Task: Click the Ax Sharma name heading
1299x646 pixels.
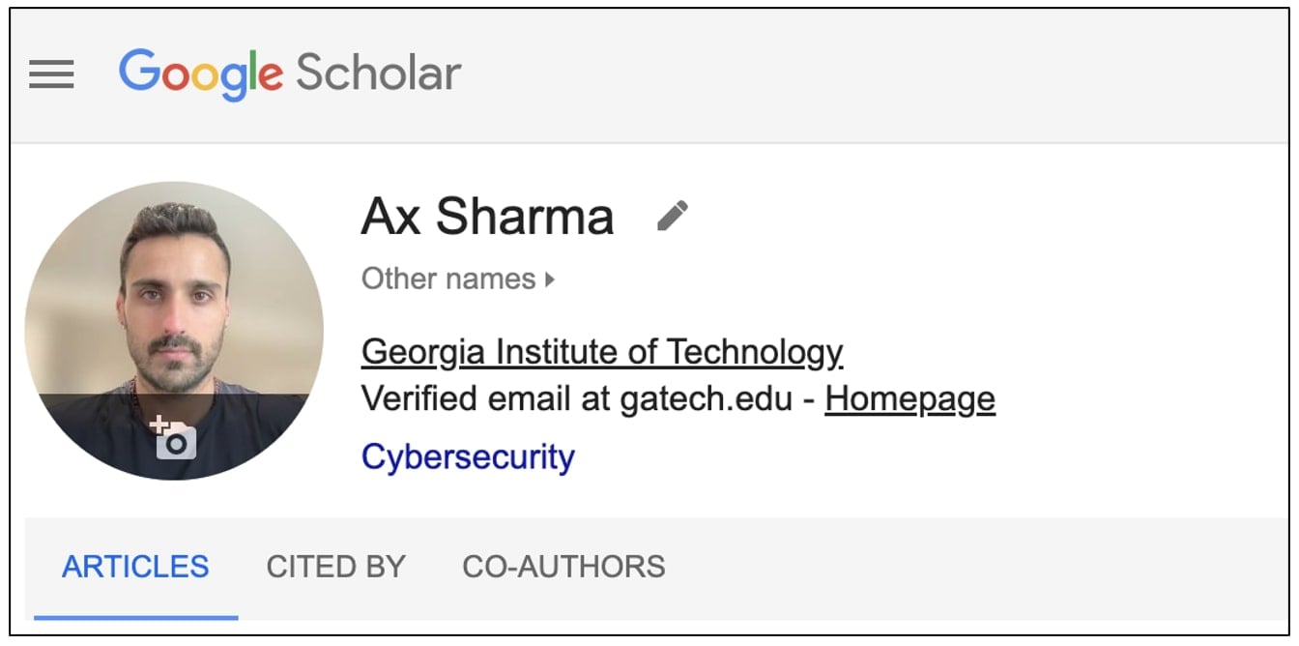Action: [487, 217]
